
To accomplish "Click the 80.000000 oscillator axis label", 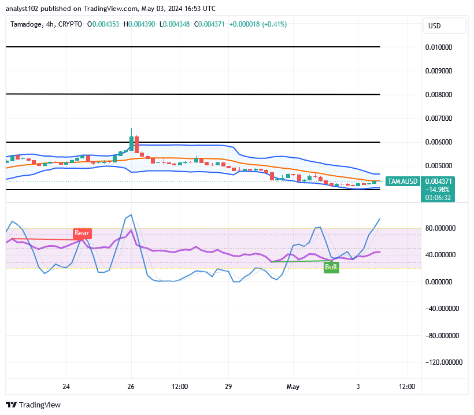I will tap(440, 228).
